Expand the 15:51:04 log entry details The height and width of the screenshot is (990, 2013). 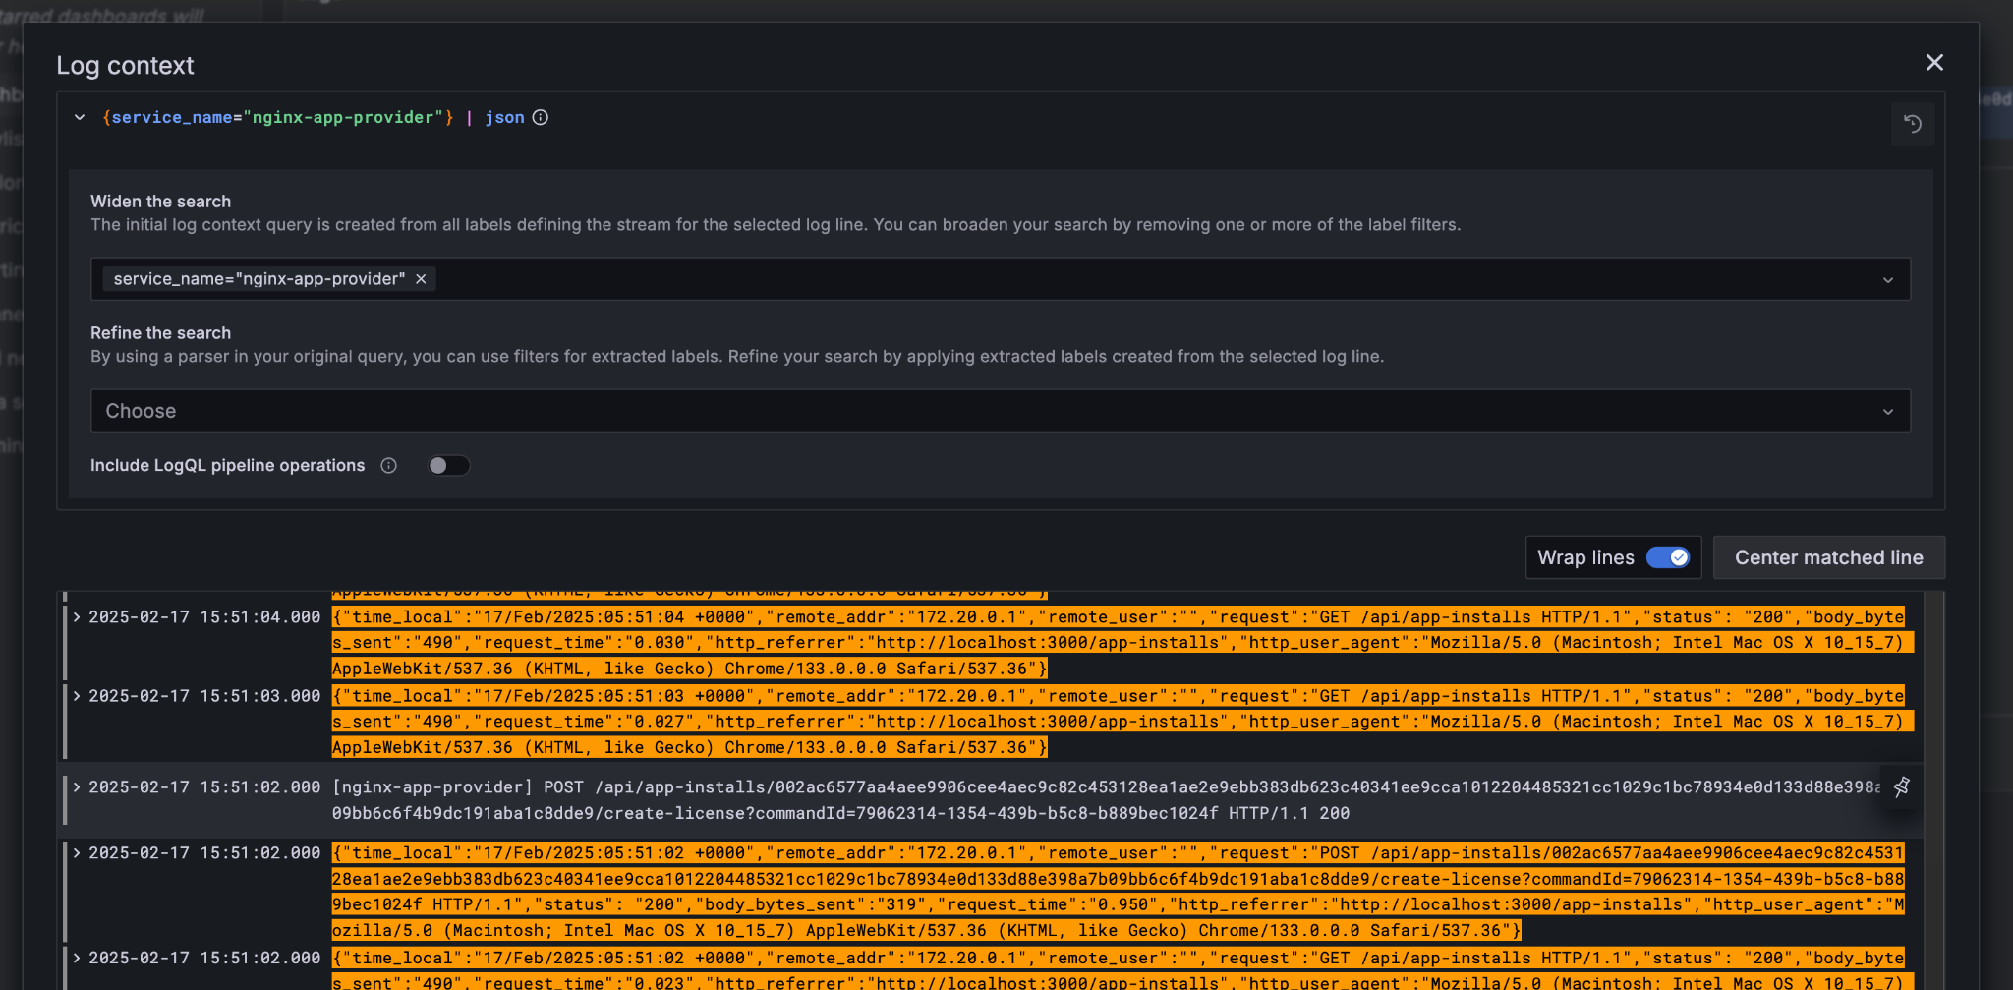pos(76,616)
